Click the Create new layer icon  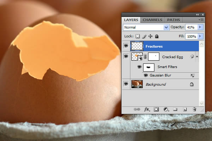[185, 109]
